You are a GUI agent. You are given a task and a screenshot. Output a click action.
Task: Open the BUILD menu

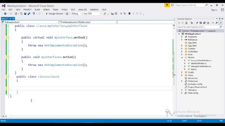click(x=37, y=9)
